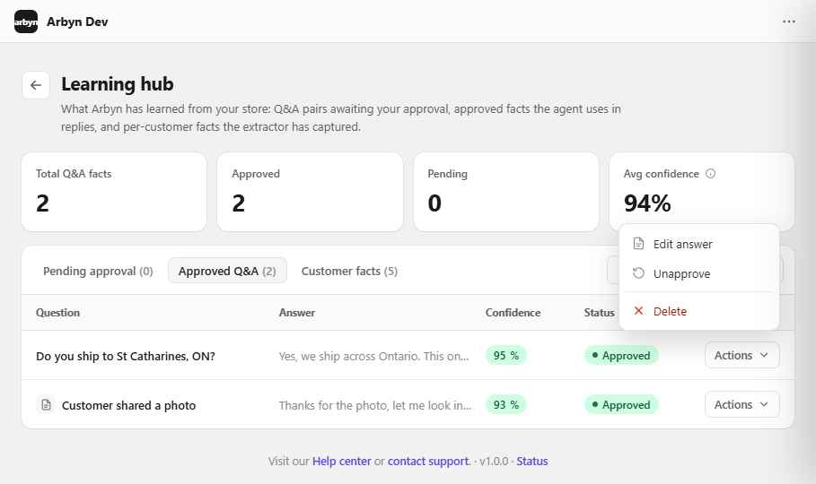Open the three-dot more options menu
Screen dimensions: 816x484
[x=788, y=22]
